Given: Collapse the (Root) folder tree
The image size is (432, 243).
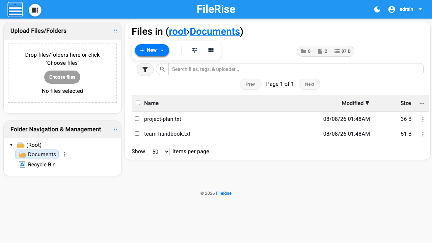Looking at the screenshot, I should tap(11, 145).
